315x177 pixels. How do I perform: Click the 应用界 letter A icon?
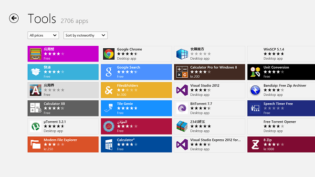click(x=36, y=90)
